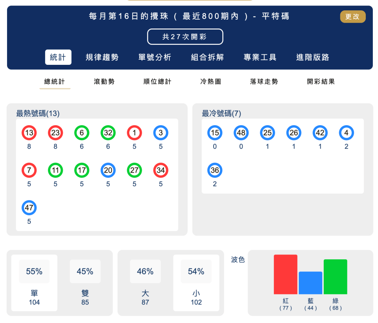Select cold number ball 15
This screenshot has height=323, width=378.
coord(215,133)
